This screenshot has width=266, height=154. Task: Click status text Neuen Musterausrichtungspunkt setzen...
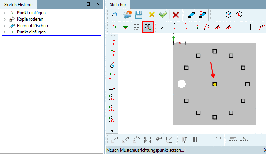[x=145, y=150]
